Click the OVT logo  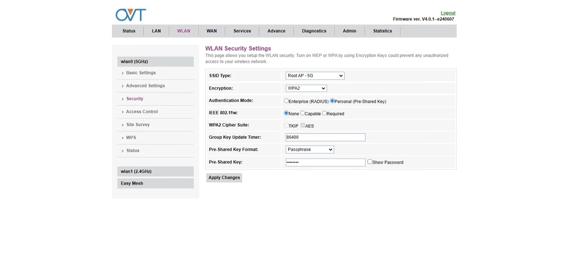(x=131, y=15)
